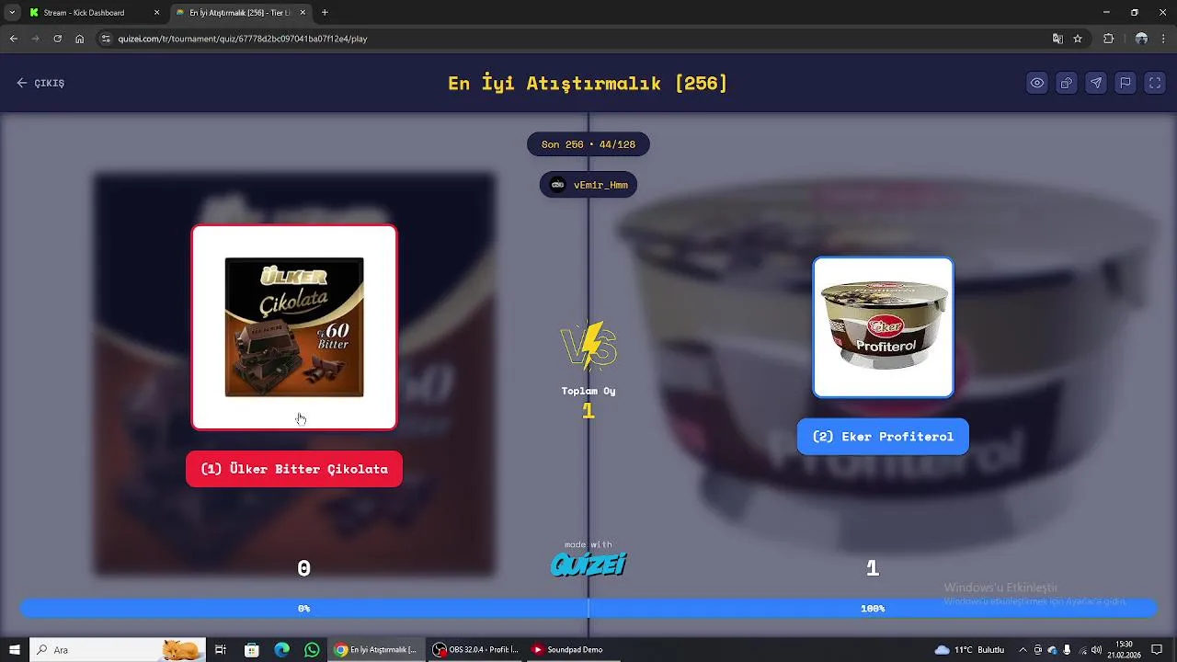Close the En İyi Atıştırmalık browser tab
The width and height of the screenshot is (1177, 662).
coord(302,13)
